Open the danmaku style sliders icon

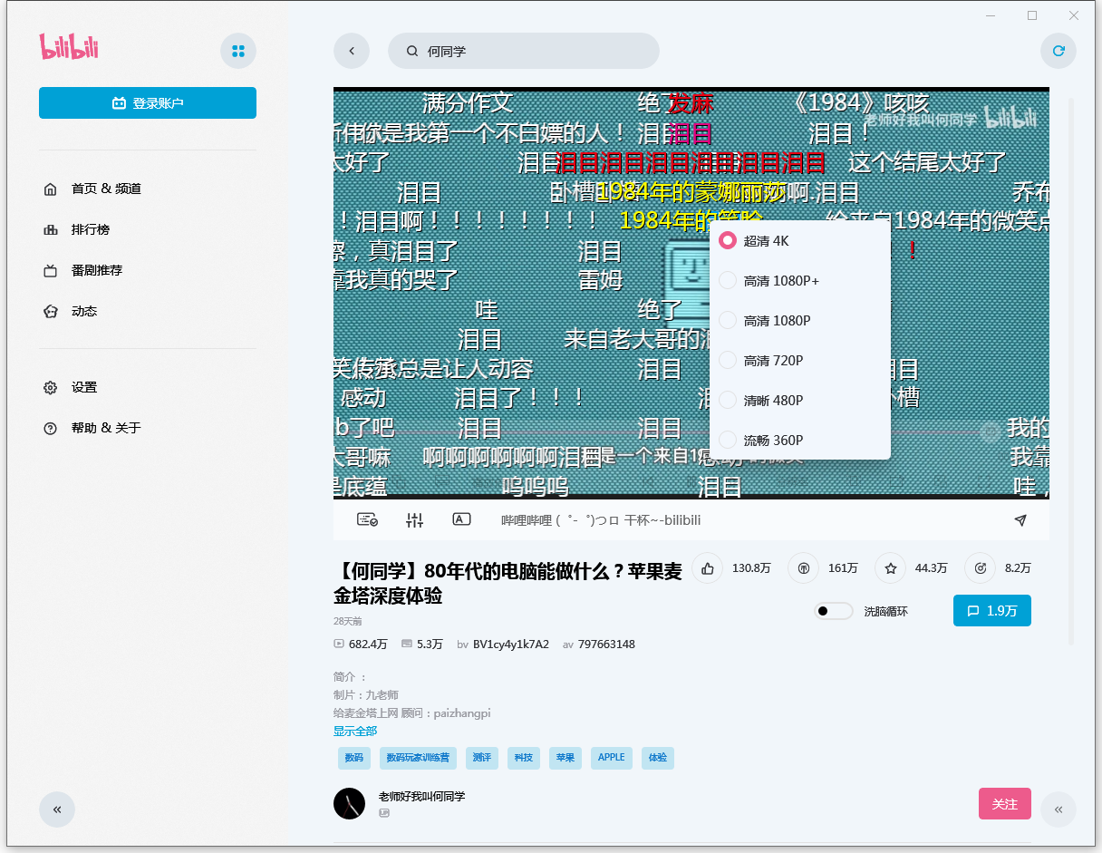tap(415, 519)
